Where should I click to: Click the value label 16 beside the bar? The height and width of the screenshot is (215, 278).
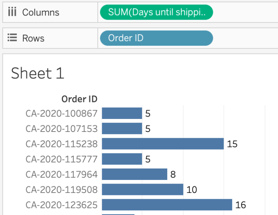tap(241, 205)
